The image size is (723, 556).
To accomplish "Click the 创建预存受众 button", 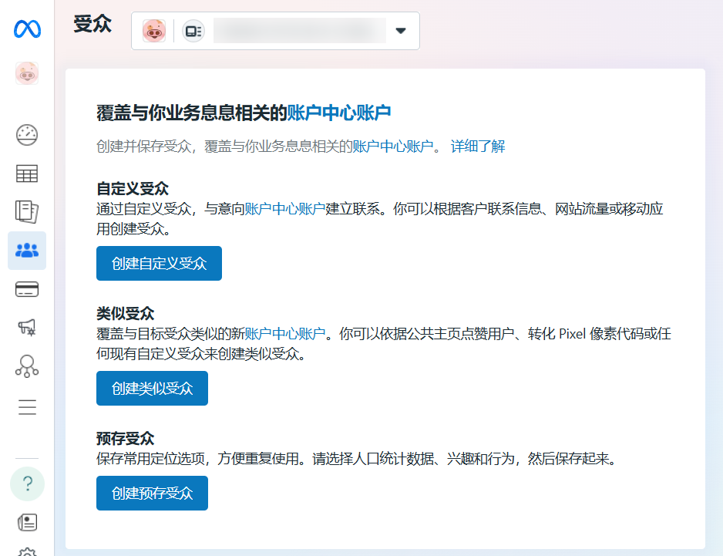I will (x=152, y=493).
